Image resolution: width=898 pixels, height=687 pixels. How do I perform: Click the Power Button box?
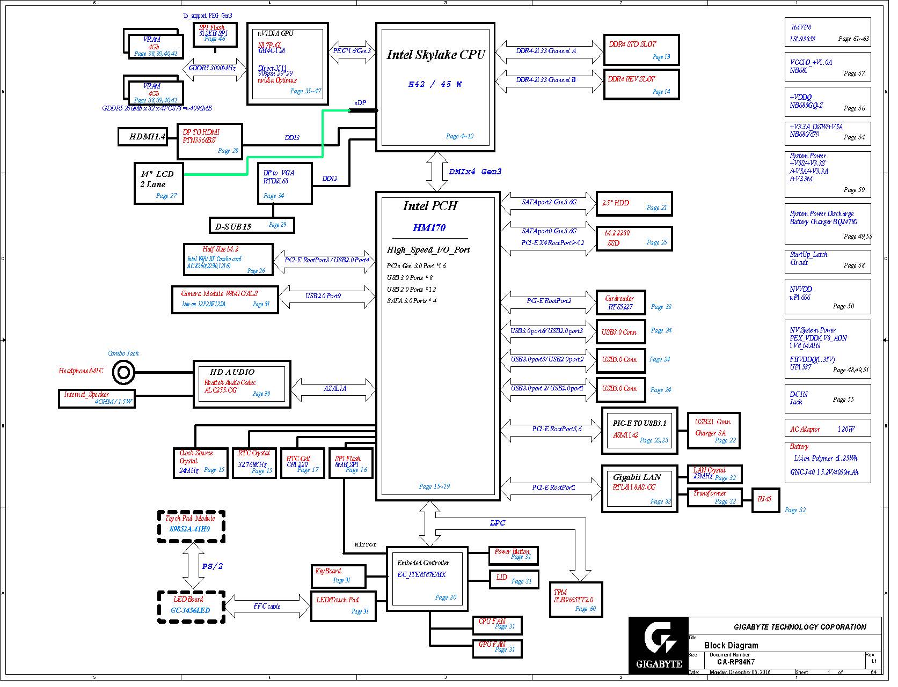coord(513,556)
